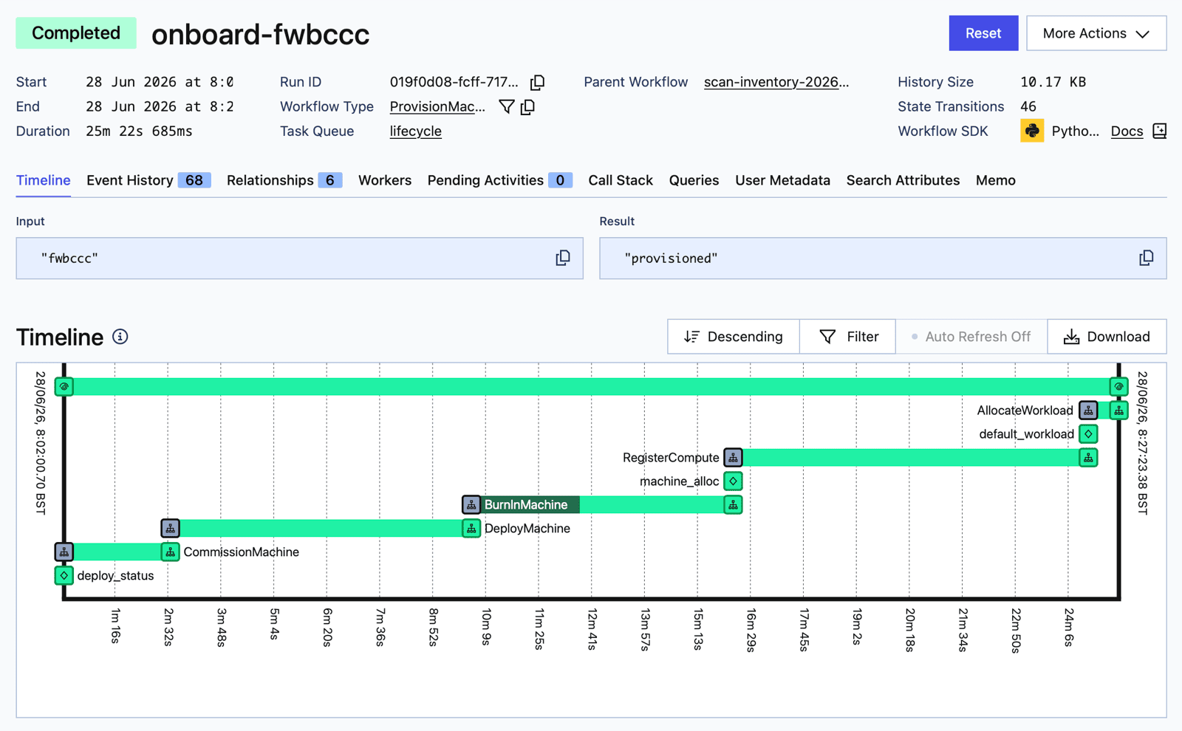The width and height of the screenshot is (1182, 731).
Task: Open the More Actions dropdown
Action: click(1096, 33)
